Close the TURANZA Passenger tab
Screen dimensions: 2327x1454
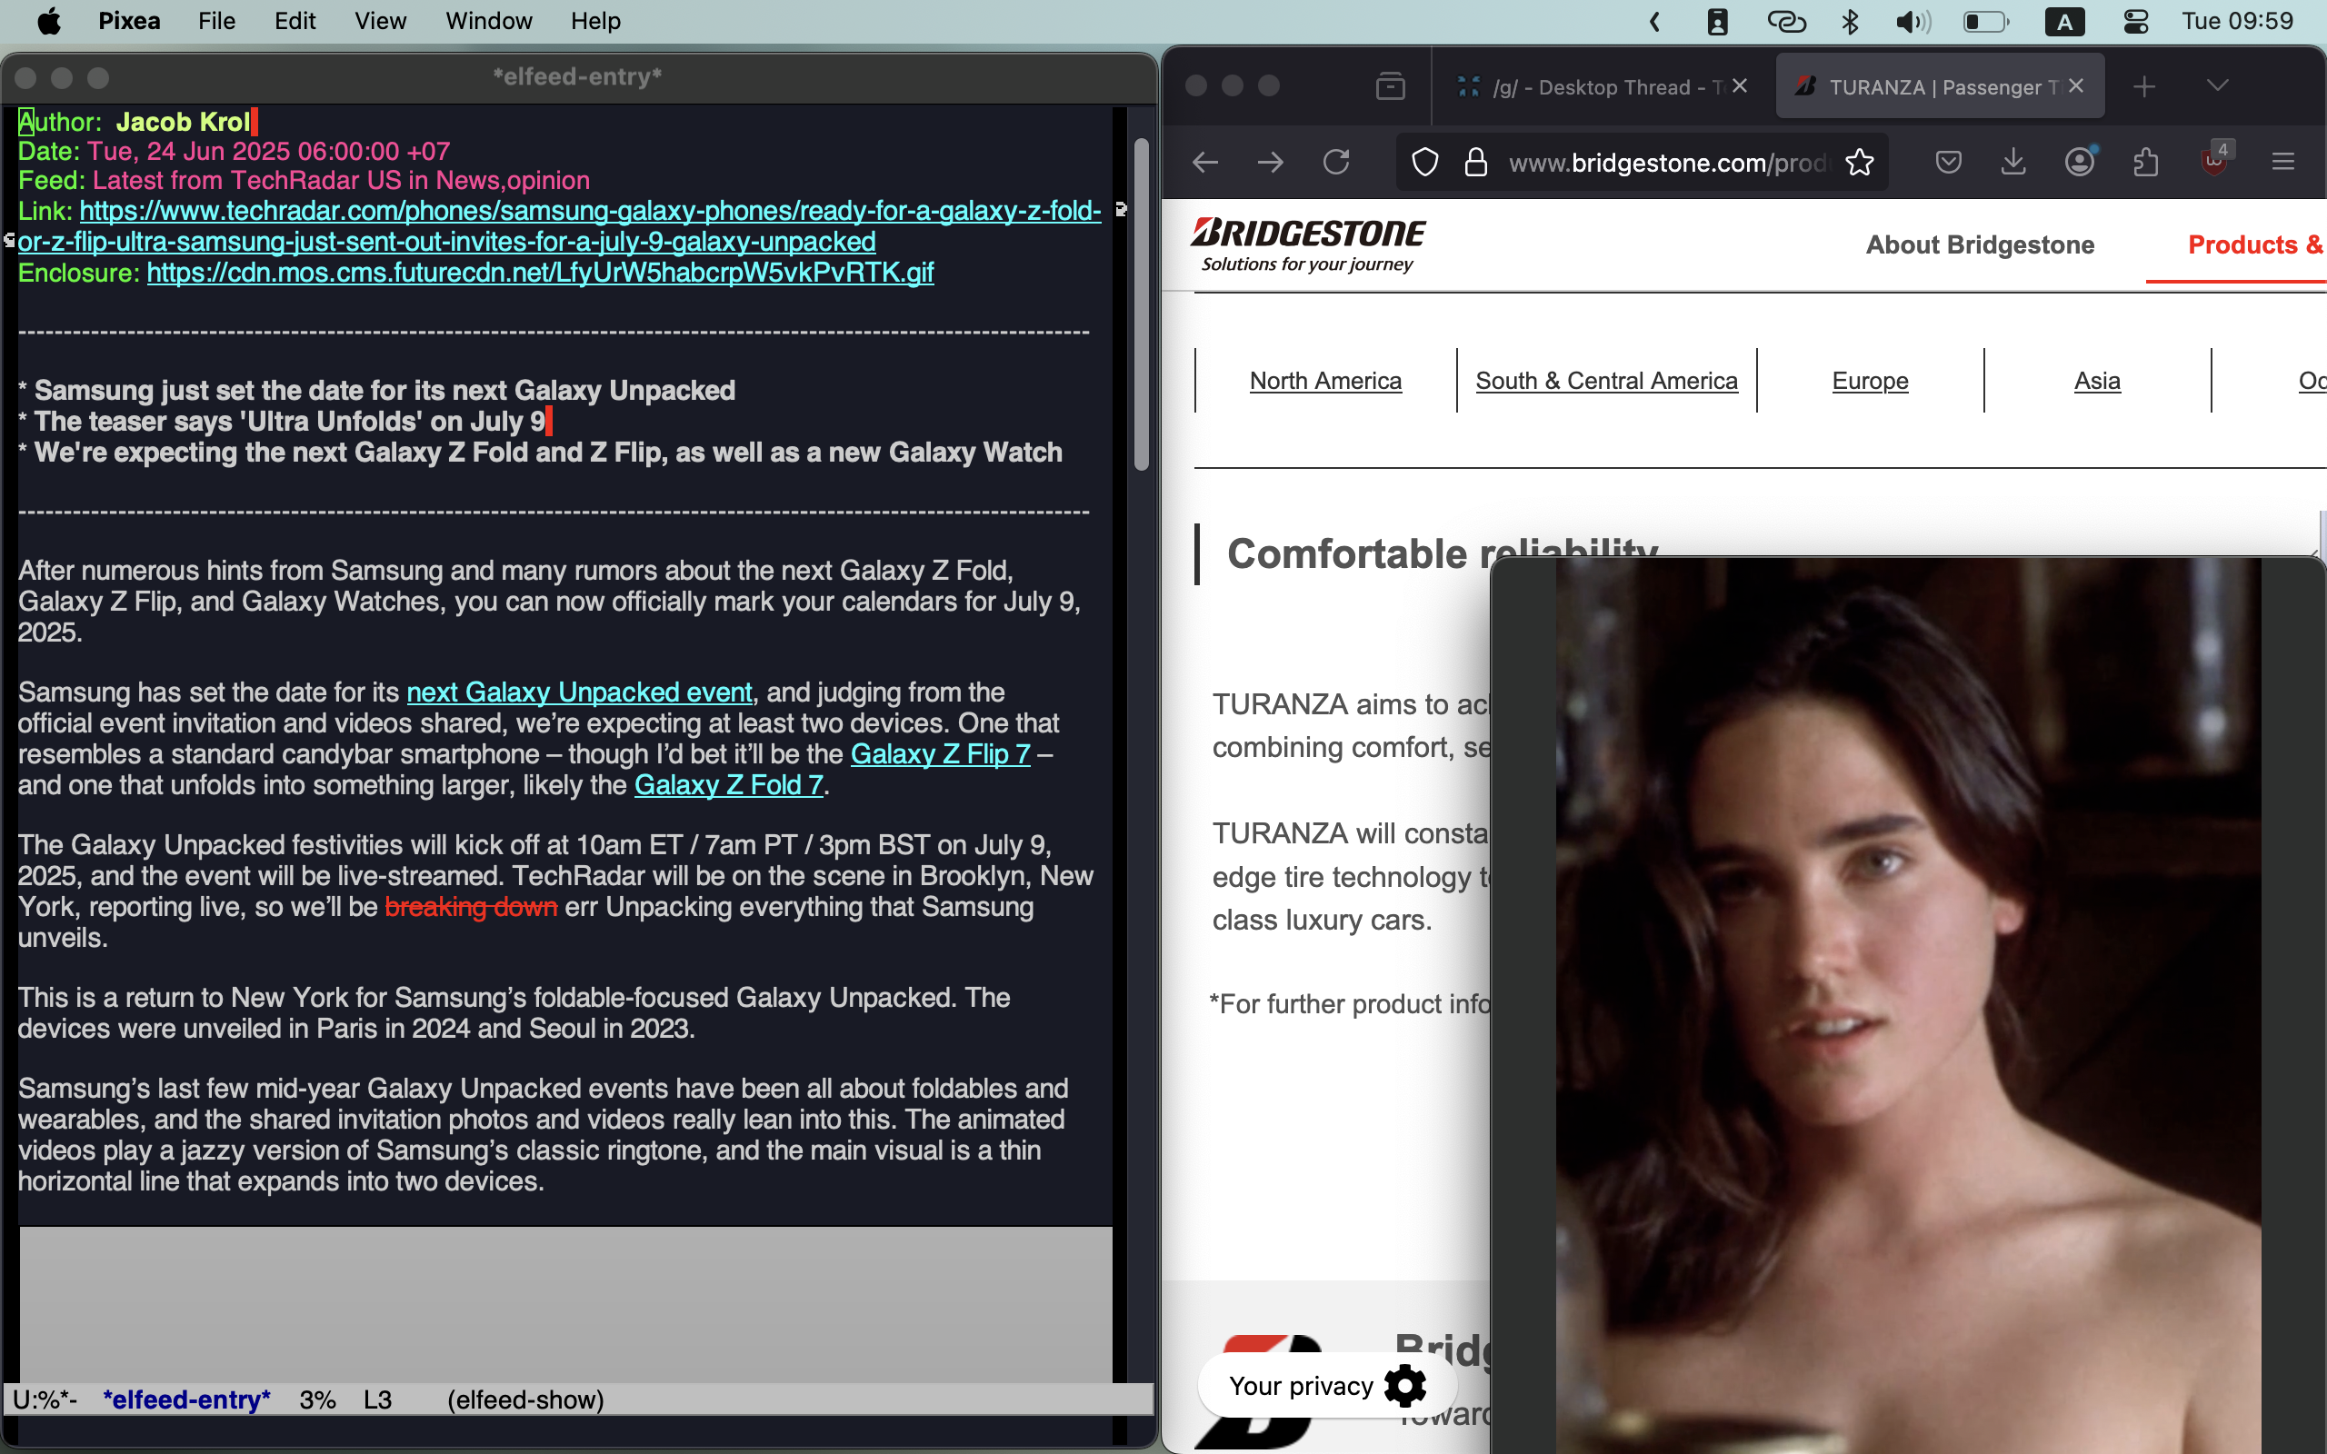coord(2076,85)
